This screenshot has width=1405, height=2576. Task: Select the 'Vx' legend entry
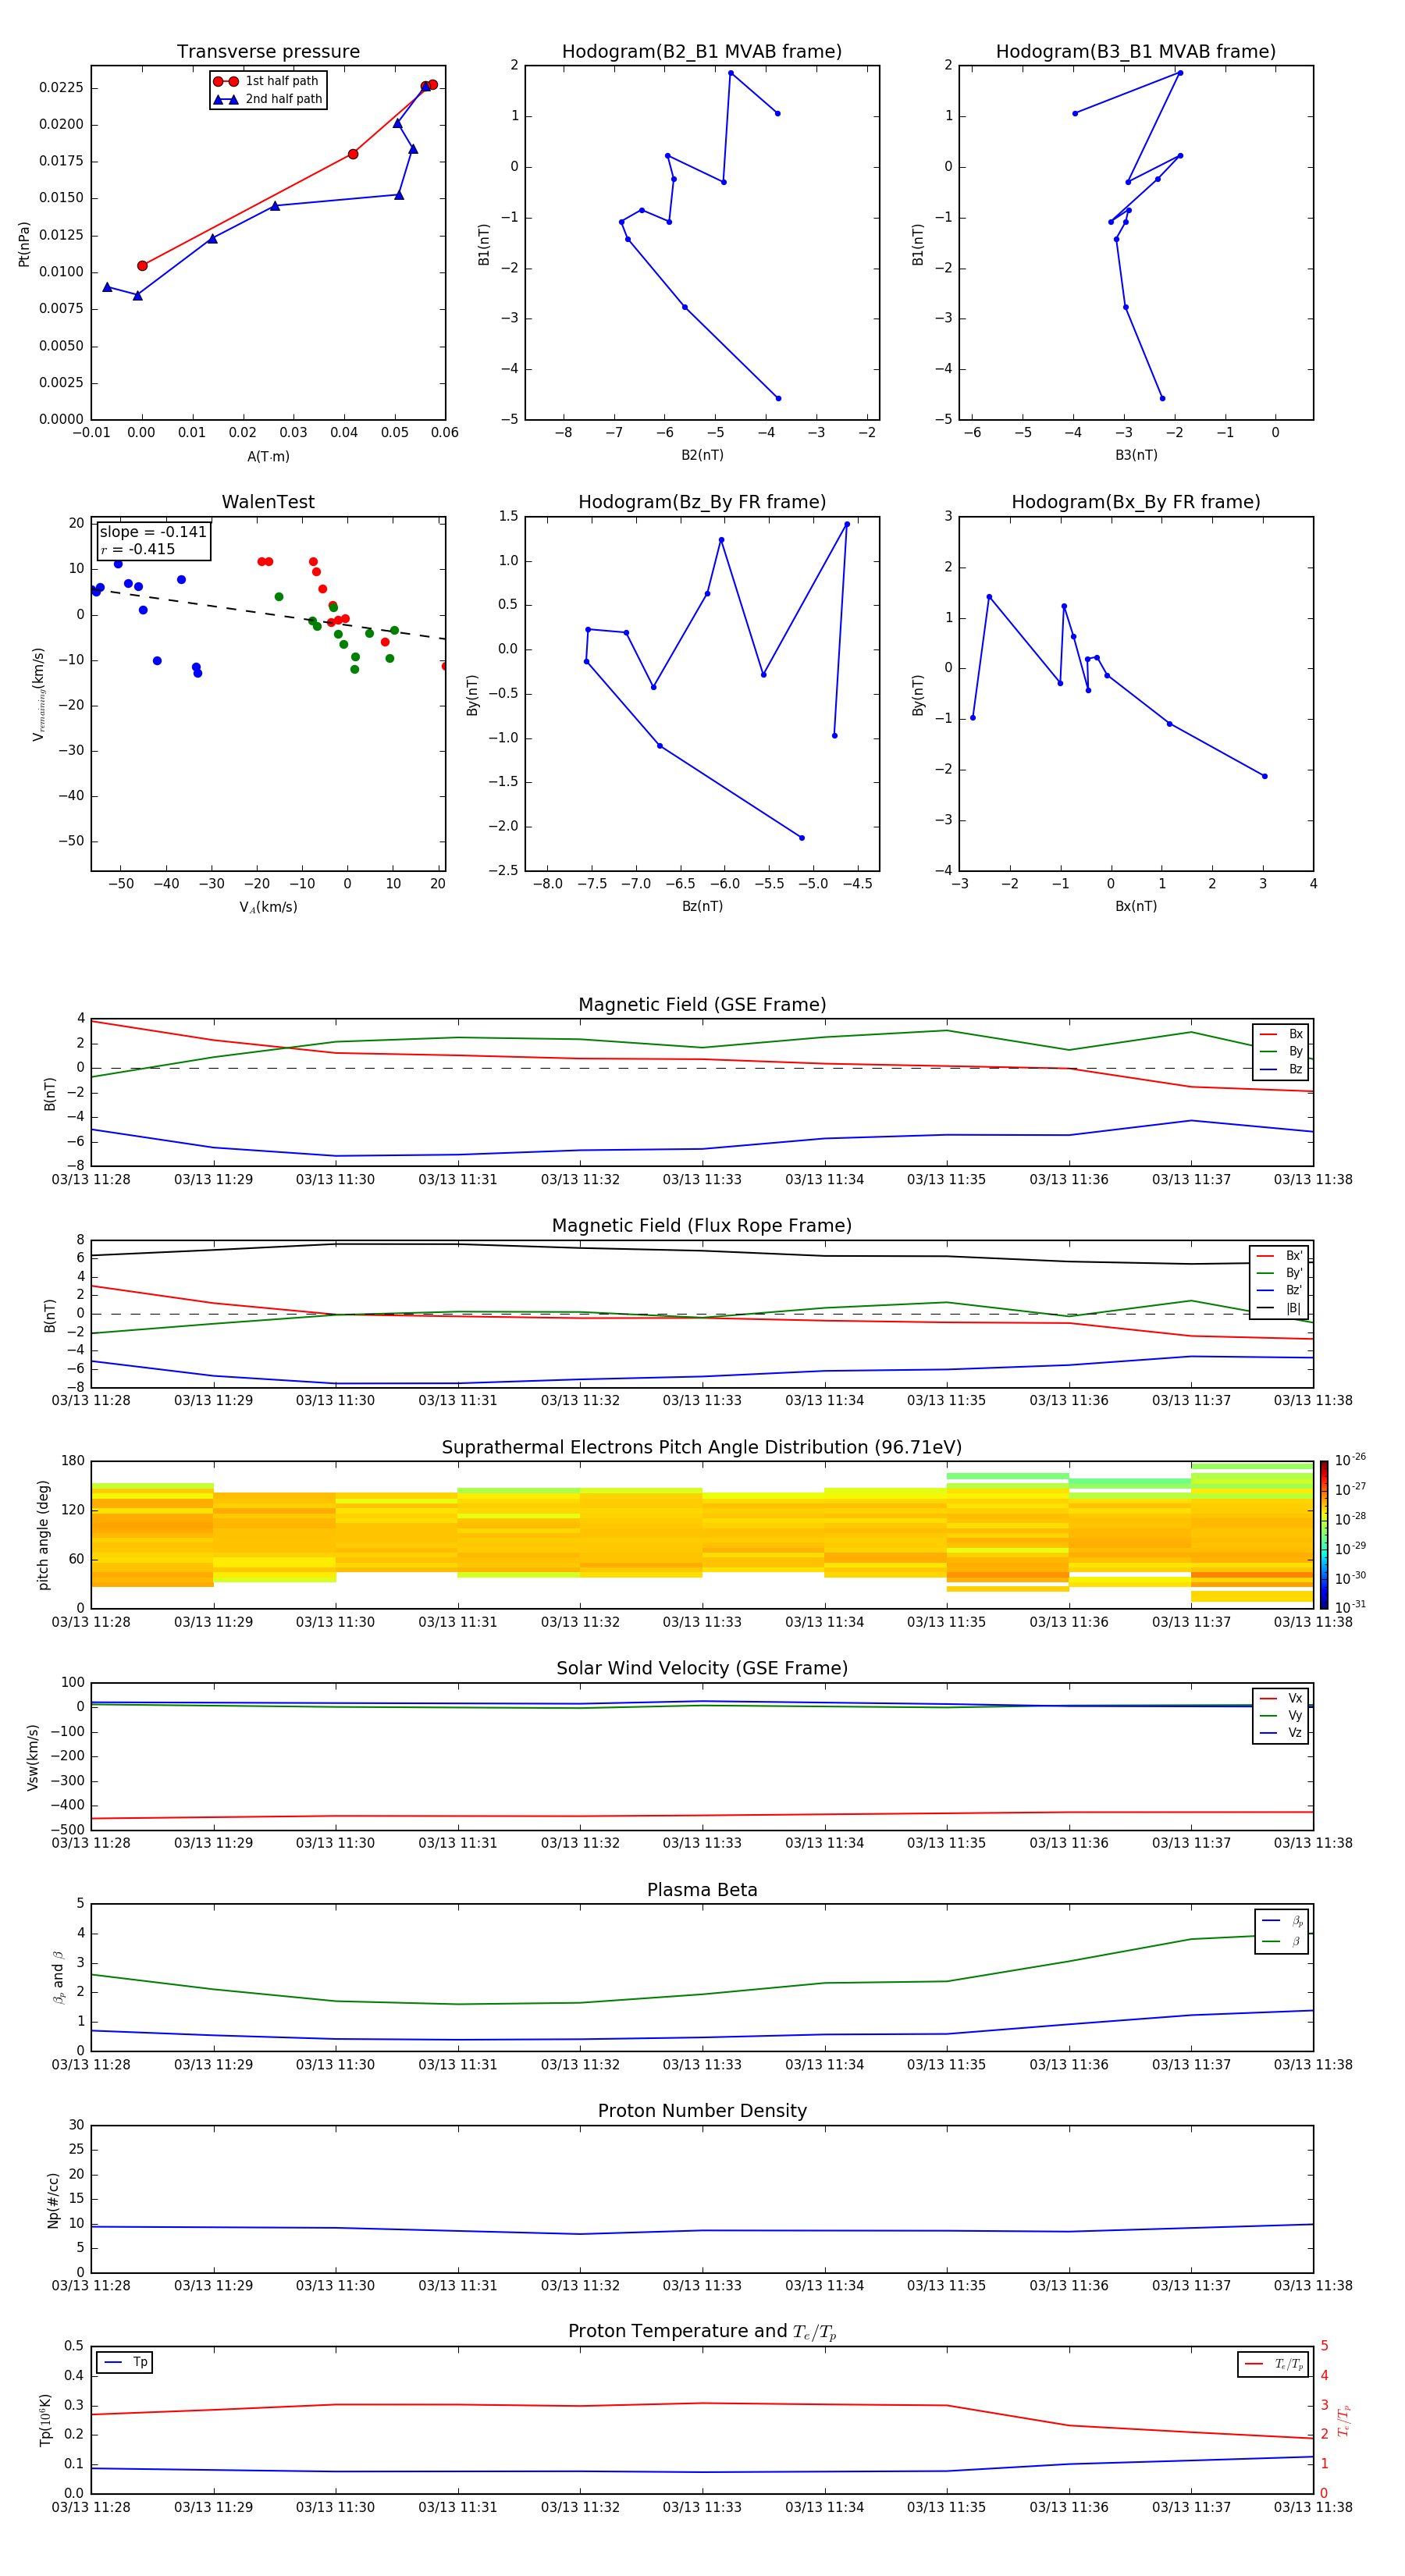[1281, 1698]
